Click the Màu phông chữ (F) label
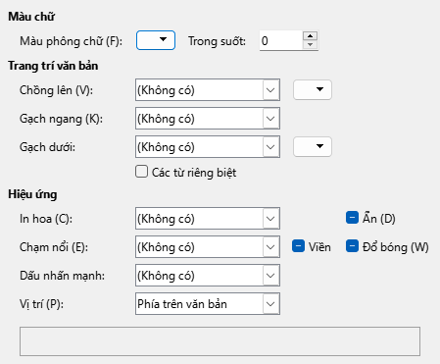440x364 pixels. point(72,41)
